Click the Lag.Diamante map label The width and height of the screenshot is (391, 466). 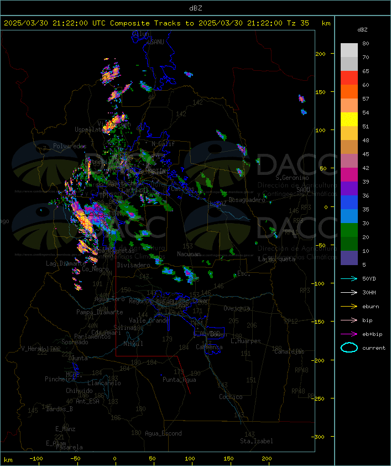(66, 263)
